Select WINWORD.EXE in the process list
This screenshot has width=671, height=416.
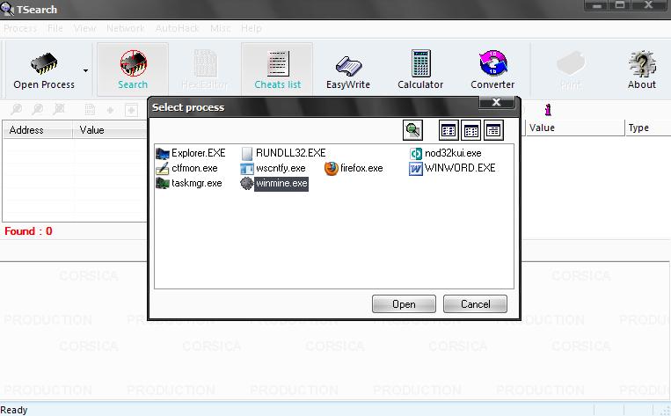coord(452,168)
